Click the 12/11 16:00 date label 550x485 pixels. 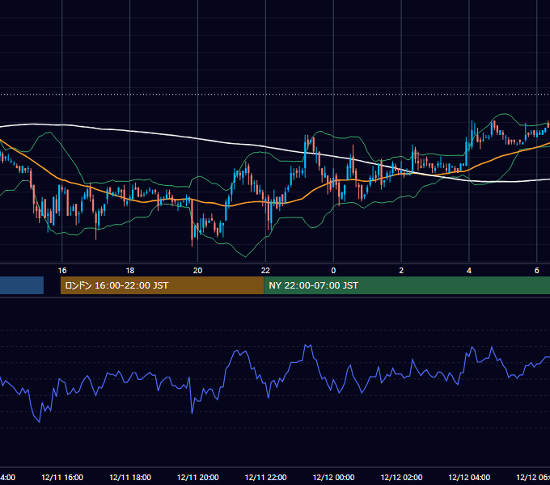coord(62,478)
